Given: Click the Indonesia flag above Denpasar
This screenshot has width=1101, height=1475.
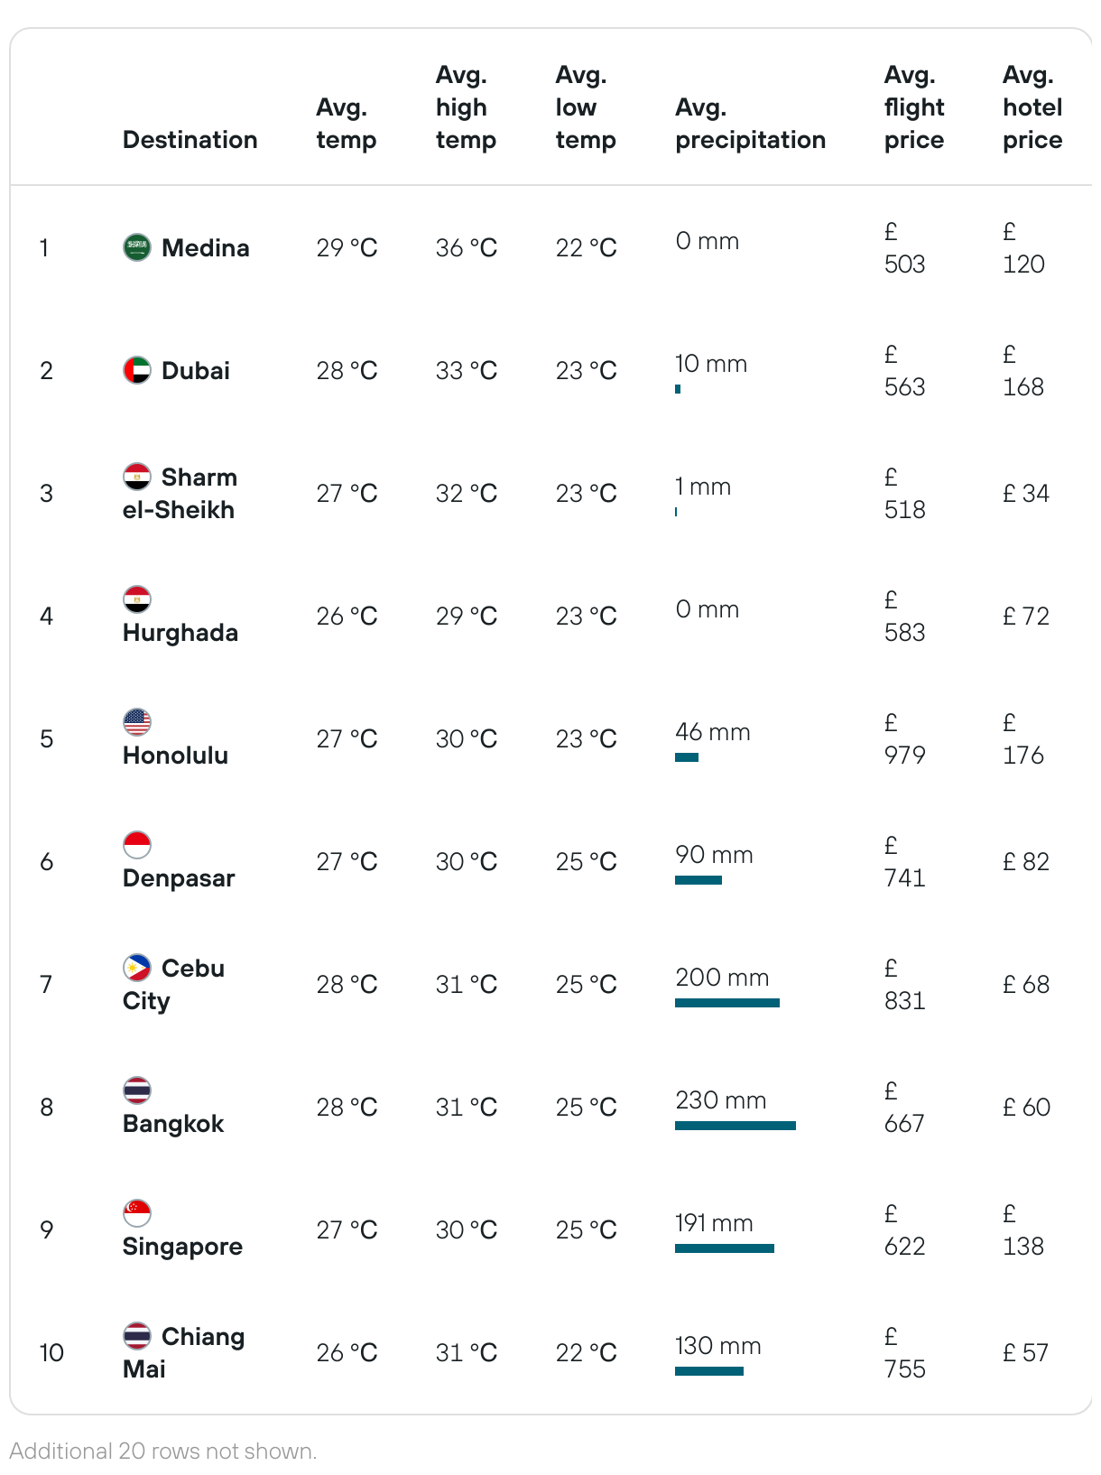Looking at the screenshot, I should [137, 845].
